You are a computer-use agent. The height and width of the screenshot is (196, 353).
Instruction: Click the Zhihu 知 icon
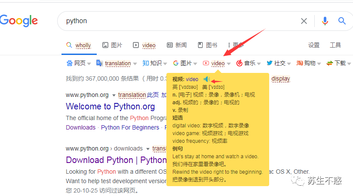pos(146,63)
